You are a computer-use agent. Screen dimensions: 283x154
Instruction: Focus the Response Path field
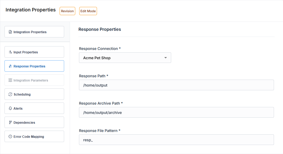[176, 85]
